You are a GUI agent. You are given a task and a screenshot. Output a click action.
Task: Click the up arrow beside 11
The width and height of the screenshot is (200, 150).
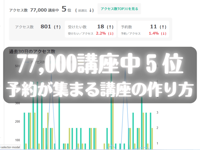[x=162, y=27]
